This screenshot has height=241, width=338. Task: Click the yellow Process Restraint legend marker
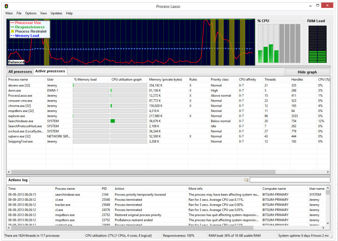pyautogui.click(x=12, y=31)
